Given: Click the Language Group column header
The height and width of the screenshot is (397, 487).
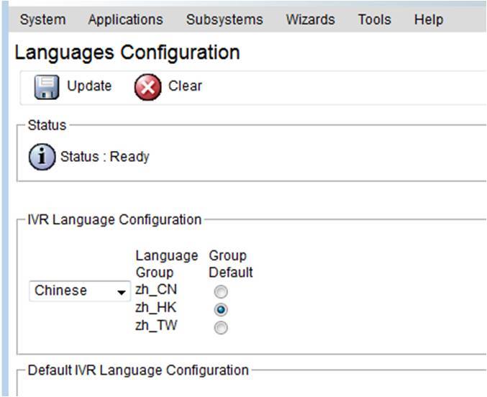Looking at the screenshot, I should tap(167, 264).
